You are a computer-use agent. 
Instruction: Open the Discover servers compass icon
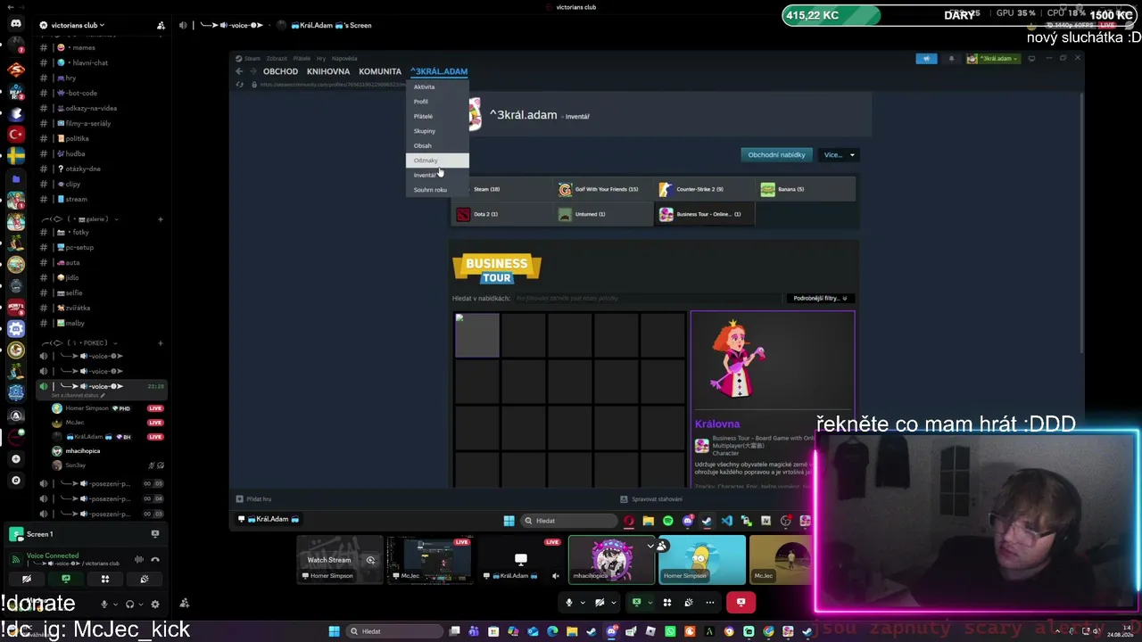[15, 480]
